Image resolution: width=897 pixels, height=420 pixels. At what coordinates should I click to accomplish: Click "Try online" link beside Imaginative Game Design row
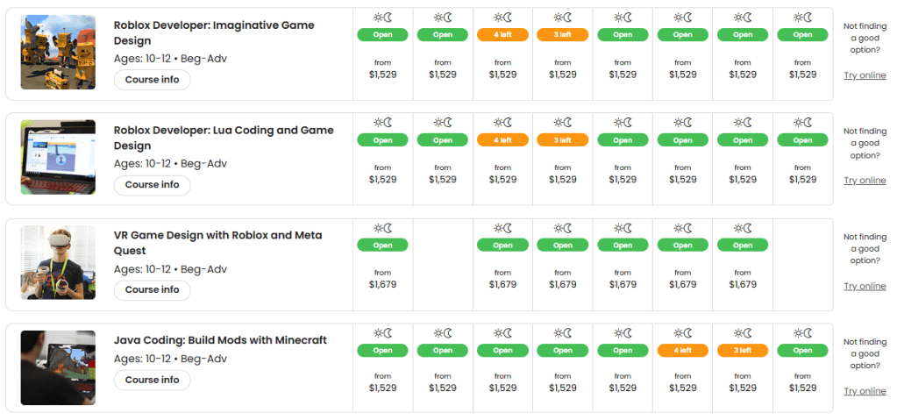pos(865,75)
